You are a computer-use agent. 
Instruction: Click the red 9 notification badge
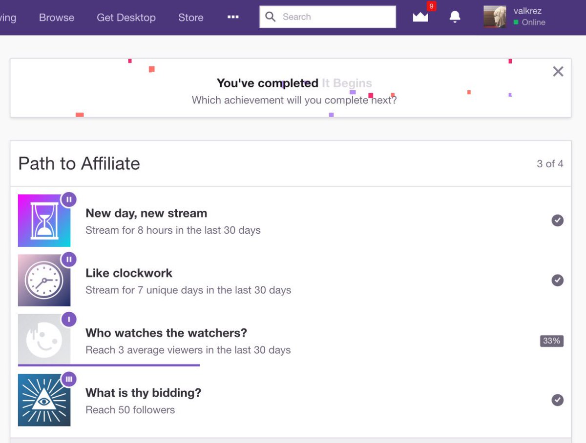click(431, 6)
